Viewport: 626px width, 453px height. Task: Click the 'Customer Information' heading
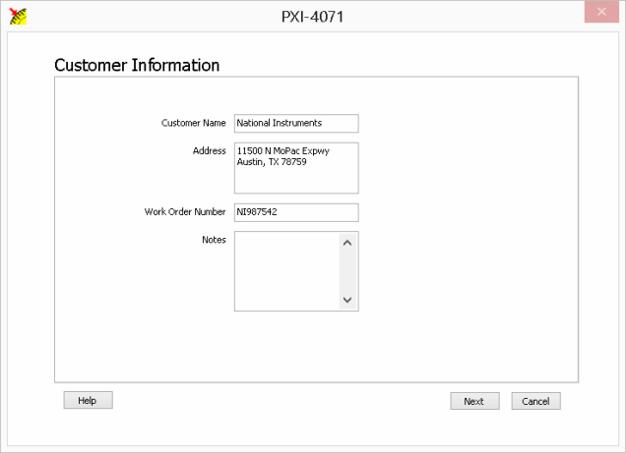(x=137, y=66)
